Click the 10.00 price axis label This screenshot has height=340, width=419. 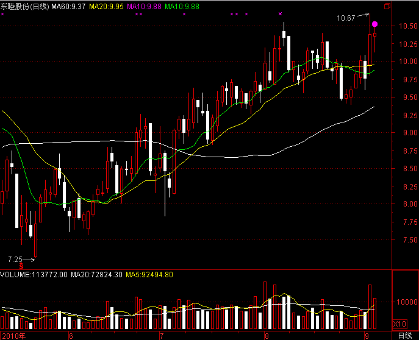408,62
